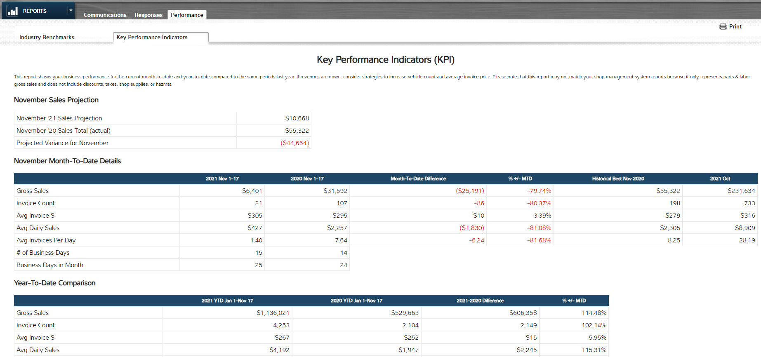Screen dimensions: 761x357
Task: Click the Print link
Action: tap(735, 26)
